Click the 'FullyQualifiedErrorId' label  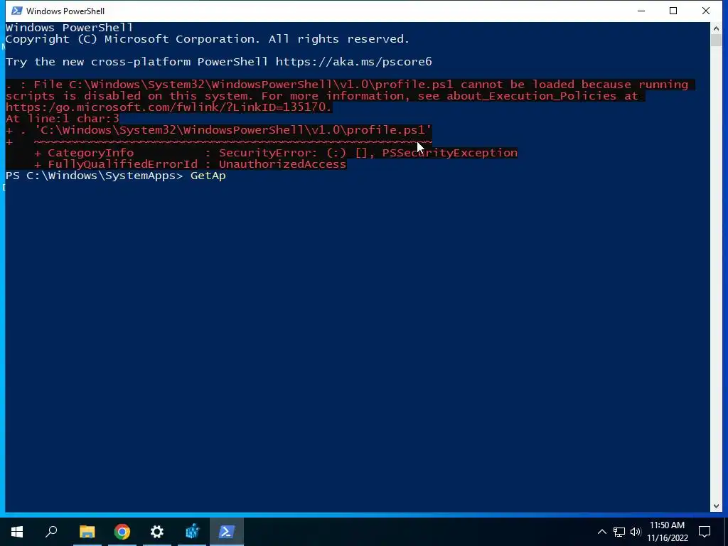pos(122,164)
